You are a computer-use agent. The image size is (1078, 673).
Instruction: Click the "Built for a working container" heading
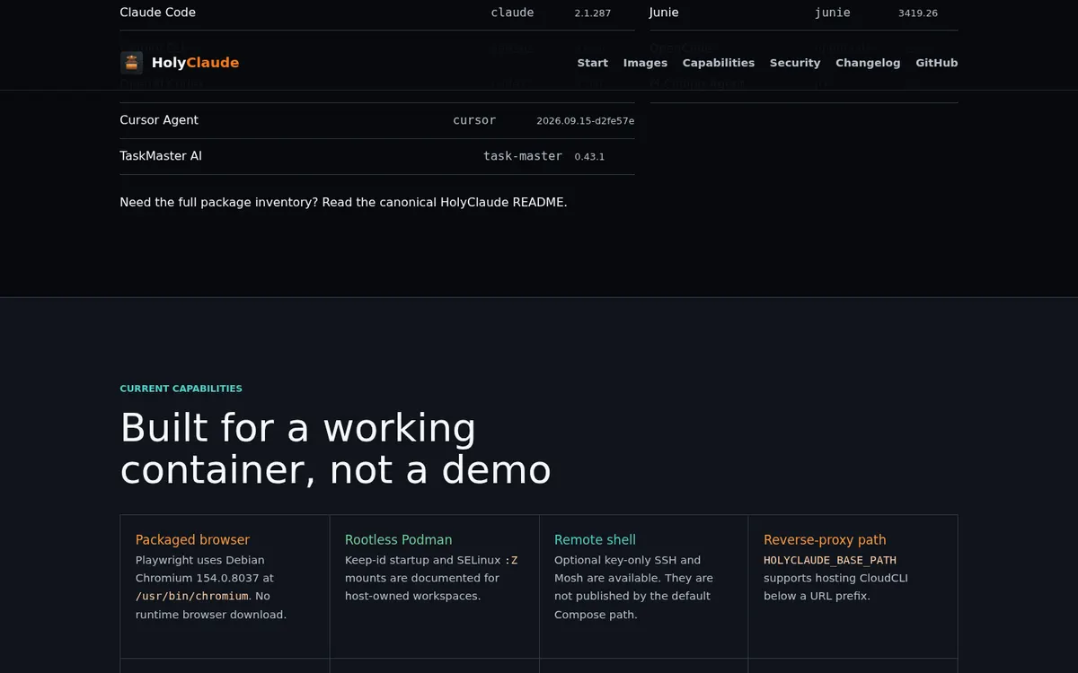tap(336, 449)
